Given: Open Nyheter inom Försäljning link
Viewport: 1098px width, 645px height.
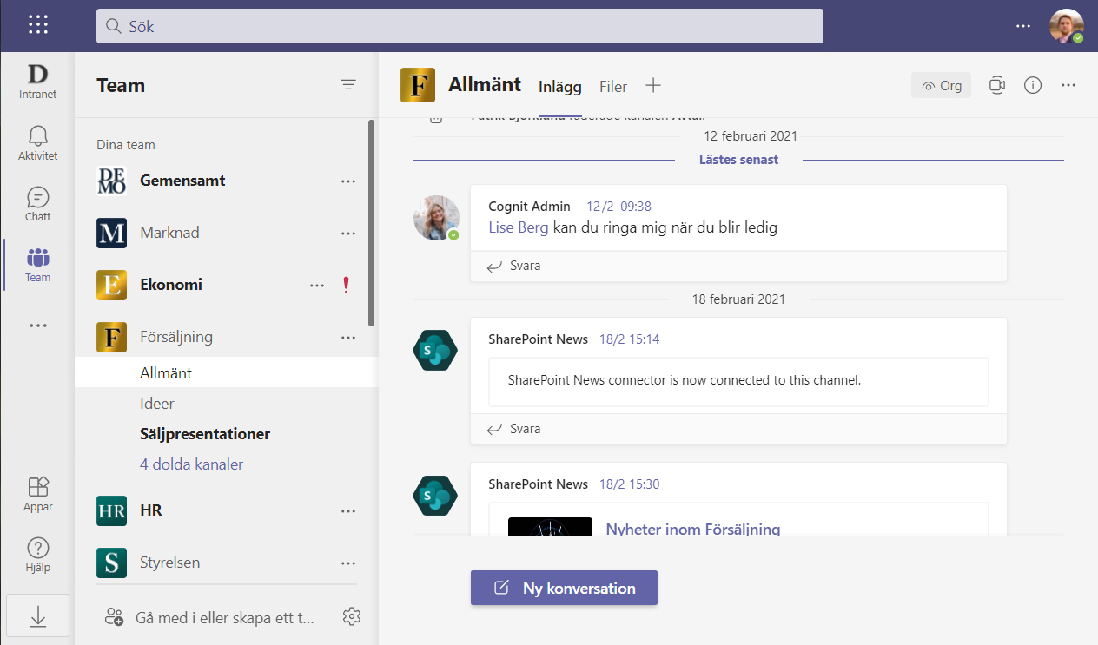Looking at the screenshot, I should (x=692, y=529).
